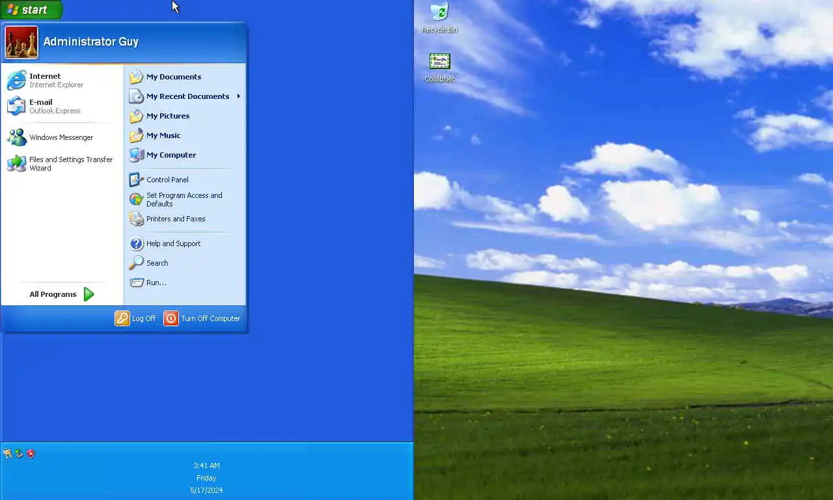
Task: Click the 3:41 AM taskbar clock
Action: 206,465
